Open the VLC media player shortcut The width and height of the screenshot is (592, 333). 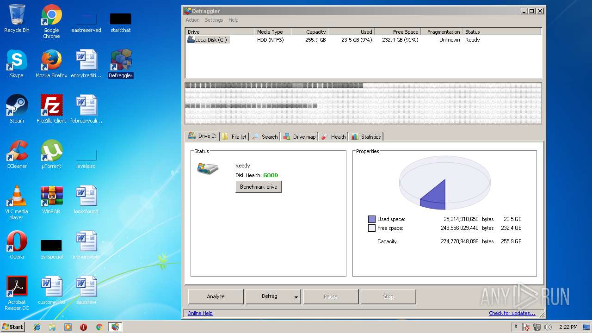point(17,203)
